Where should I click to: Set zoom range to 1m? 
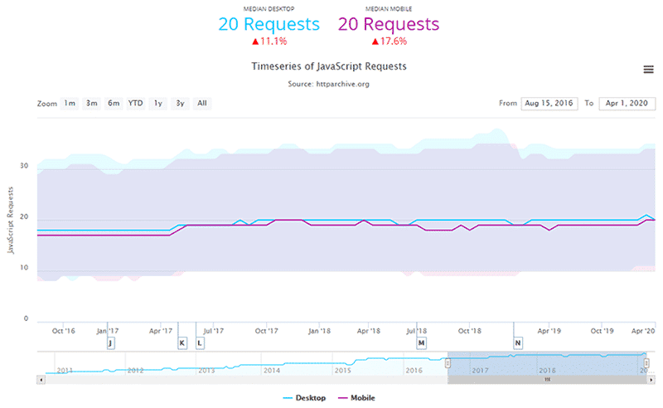(x=70, y=104)
